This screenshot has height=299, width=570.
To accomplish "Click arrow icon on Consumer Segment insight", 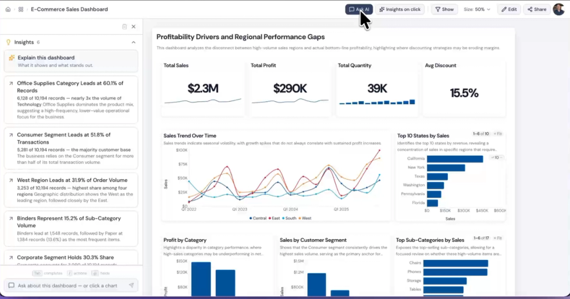I will [11, 135].
